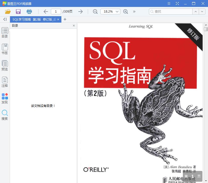Click the 第 1 页 page indicator overlay
This screenshot has height=183, width=208.
click(x=193, y=176)
